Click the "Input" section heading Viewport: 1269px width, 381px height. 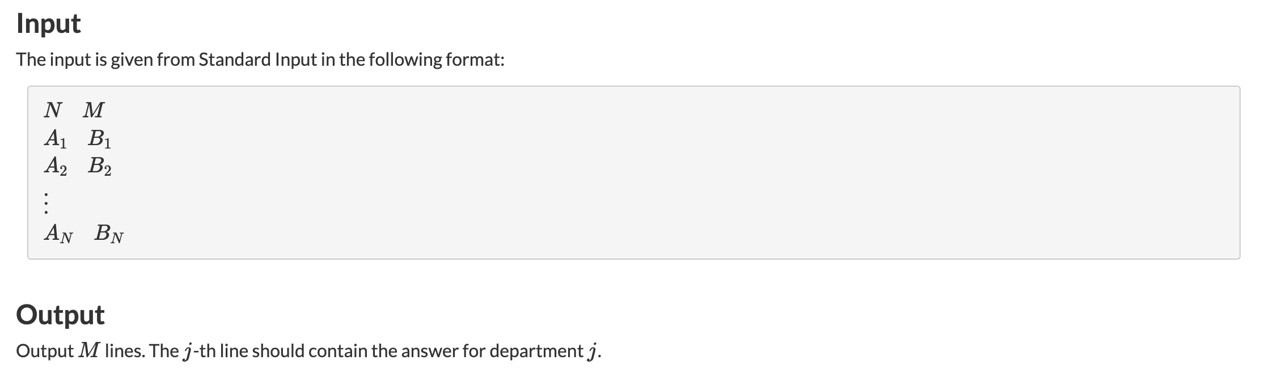[x=49, y=24]
